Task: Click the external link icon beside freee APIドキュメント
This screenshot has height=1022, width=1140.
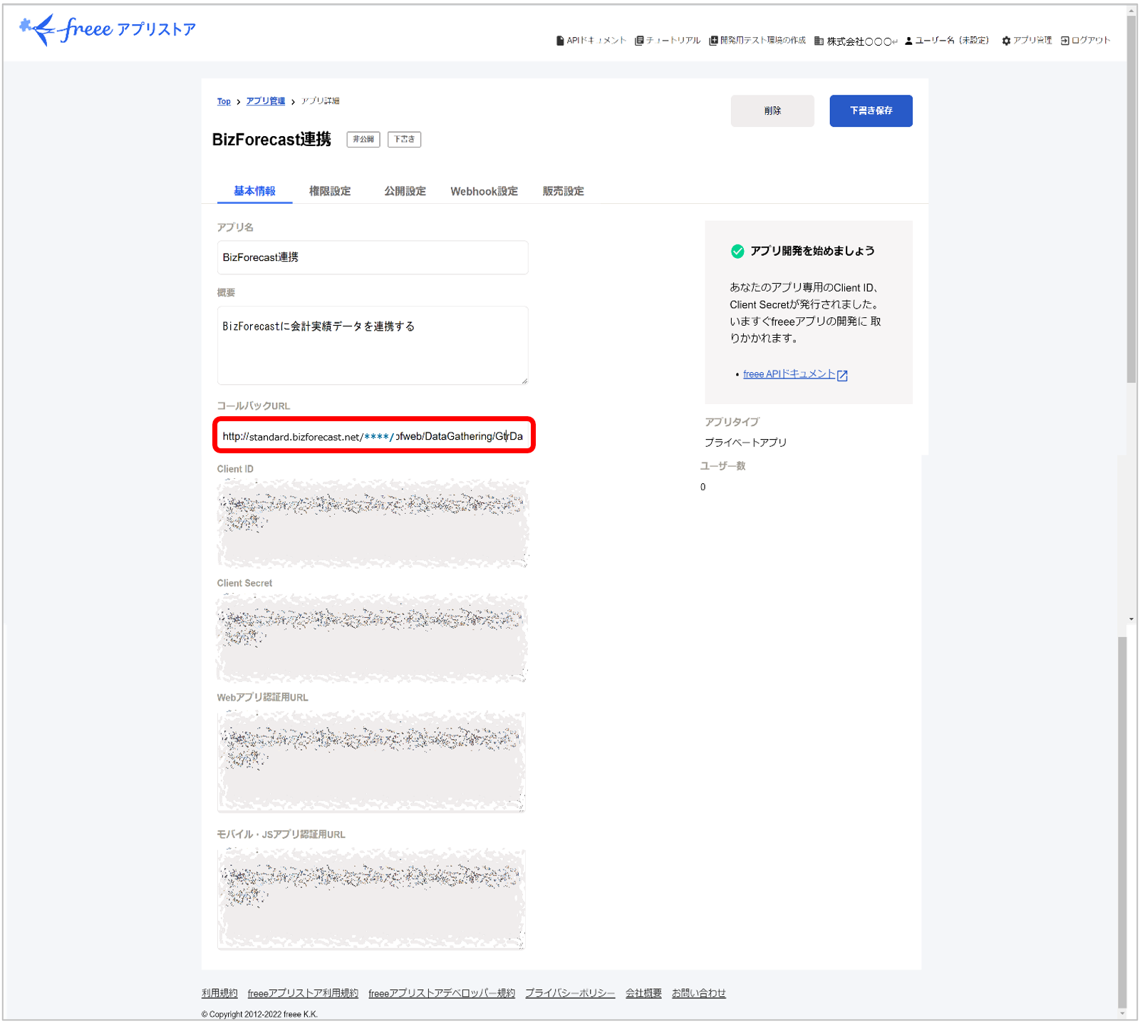Action: click(842, 376)
